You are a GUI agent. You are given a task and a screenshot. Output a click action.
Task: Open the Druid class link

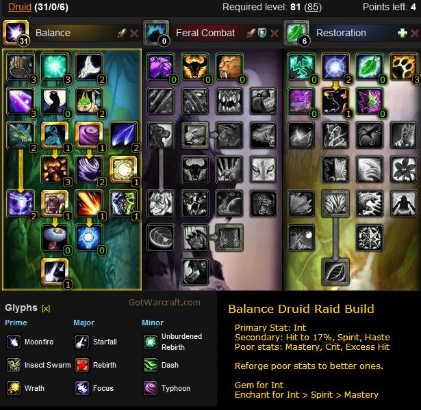pos(20,7)
